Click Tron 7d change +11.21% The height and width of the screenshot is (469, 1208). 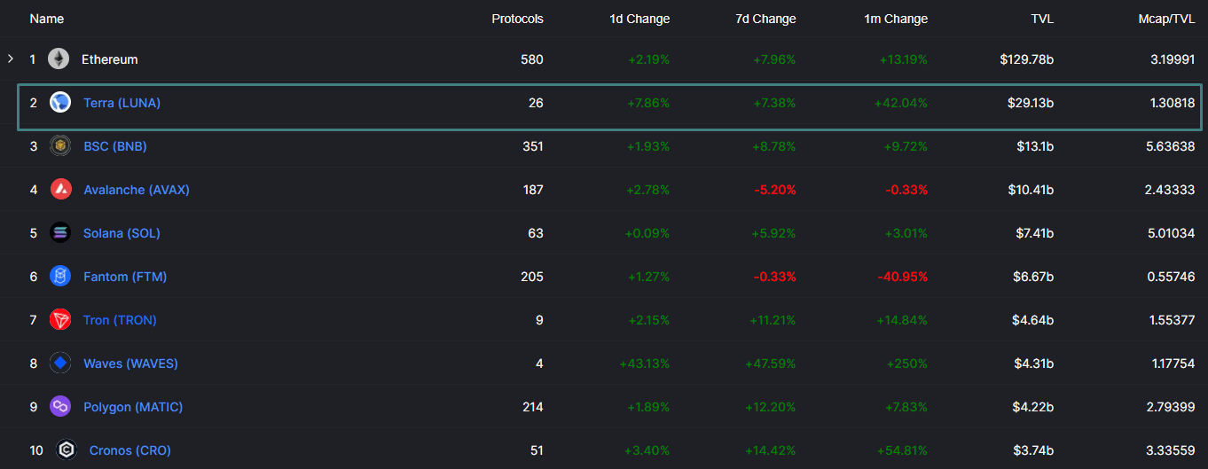click(772, 320)
